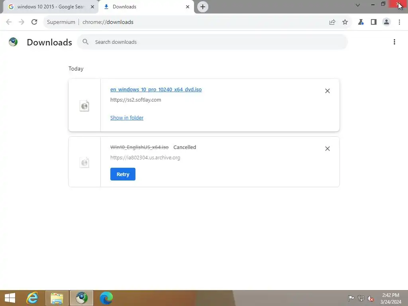
Task: Click the forward navigation arrow
Action: pyautogui.click(x=22, y=22)
